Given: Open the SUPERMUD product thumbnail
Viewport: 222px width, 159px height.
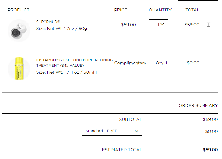Looking at the screenshot, I should 19,31.
